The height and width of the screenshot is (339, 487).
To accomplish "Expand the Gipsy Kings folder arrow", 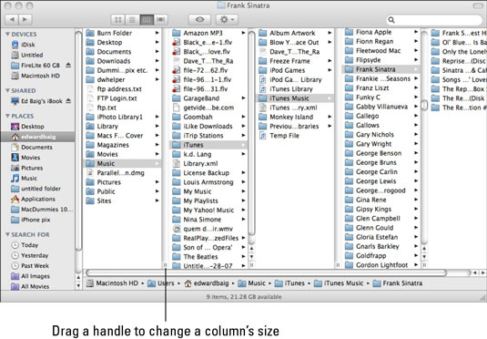I will (416, 209).
